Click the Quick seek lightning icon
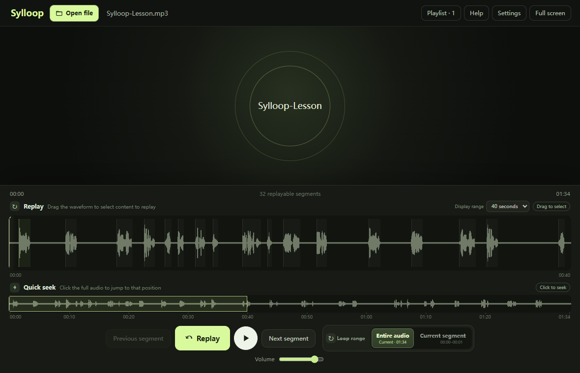Image resolution: width=580 pixels, height=373 pixels. click(15, 287)
